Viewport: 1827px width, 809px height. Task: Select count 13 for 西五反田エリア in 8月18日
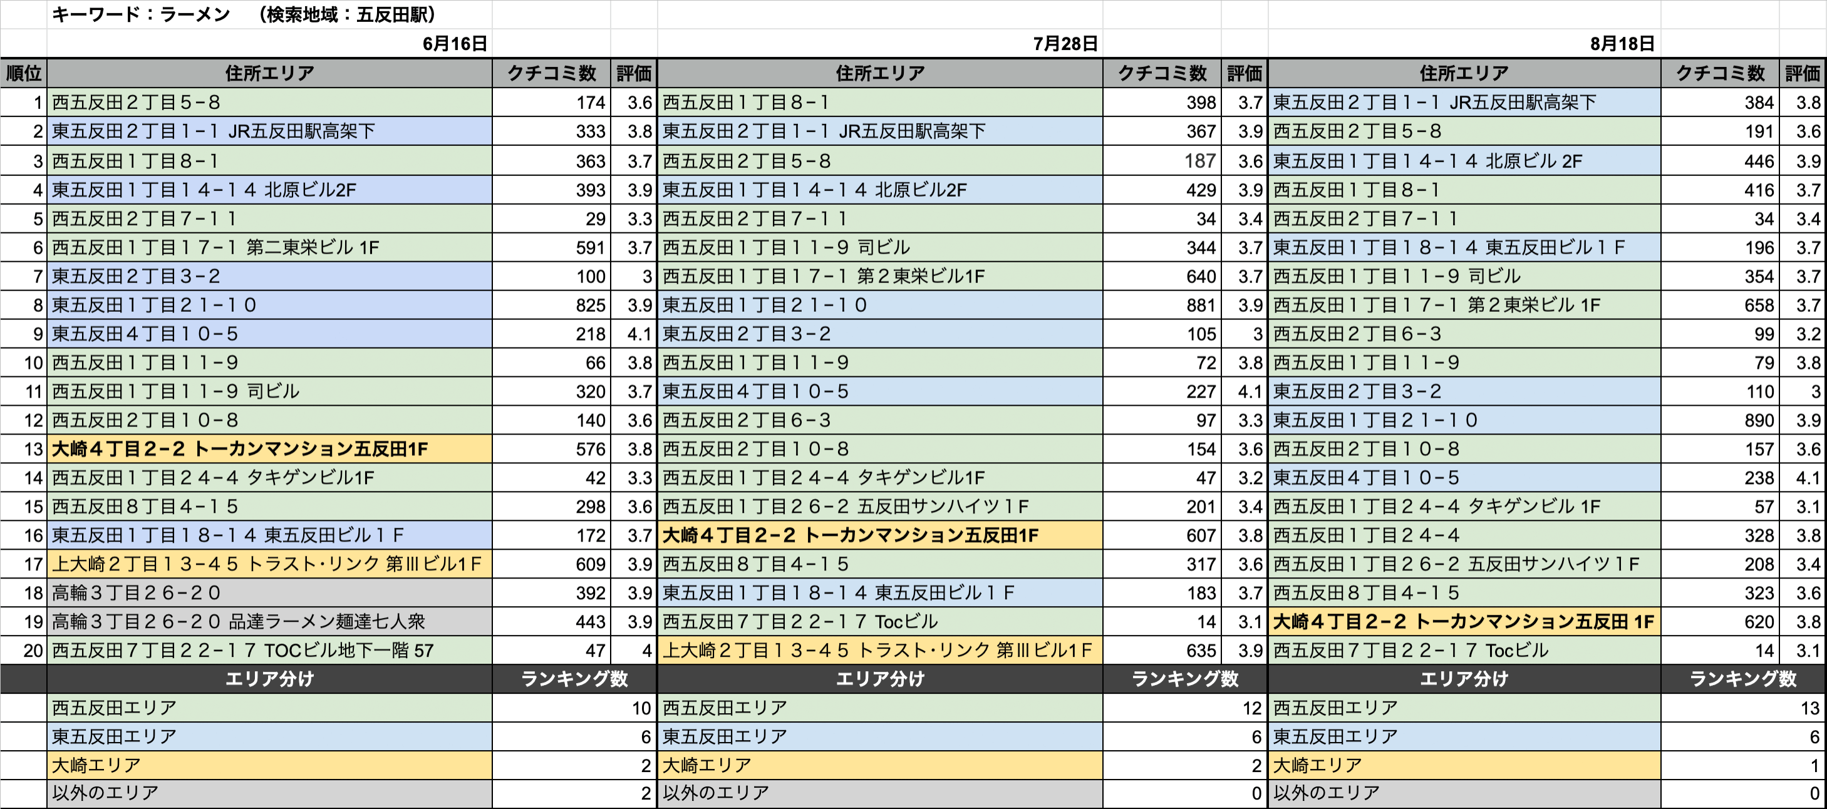tap(1743, 708)
